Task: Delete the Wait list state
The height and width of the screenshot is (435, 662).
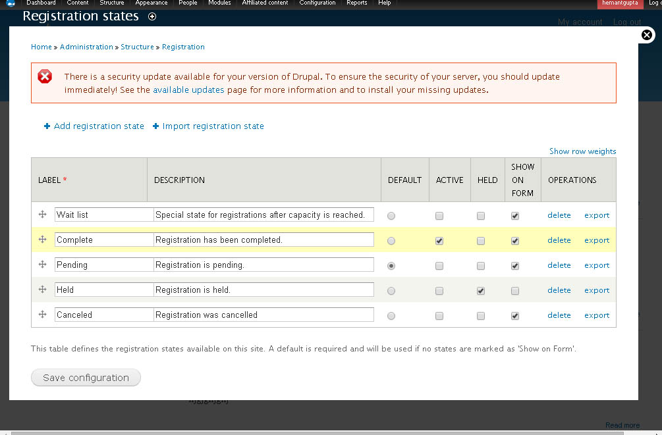Action: [559, 215]
